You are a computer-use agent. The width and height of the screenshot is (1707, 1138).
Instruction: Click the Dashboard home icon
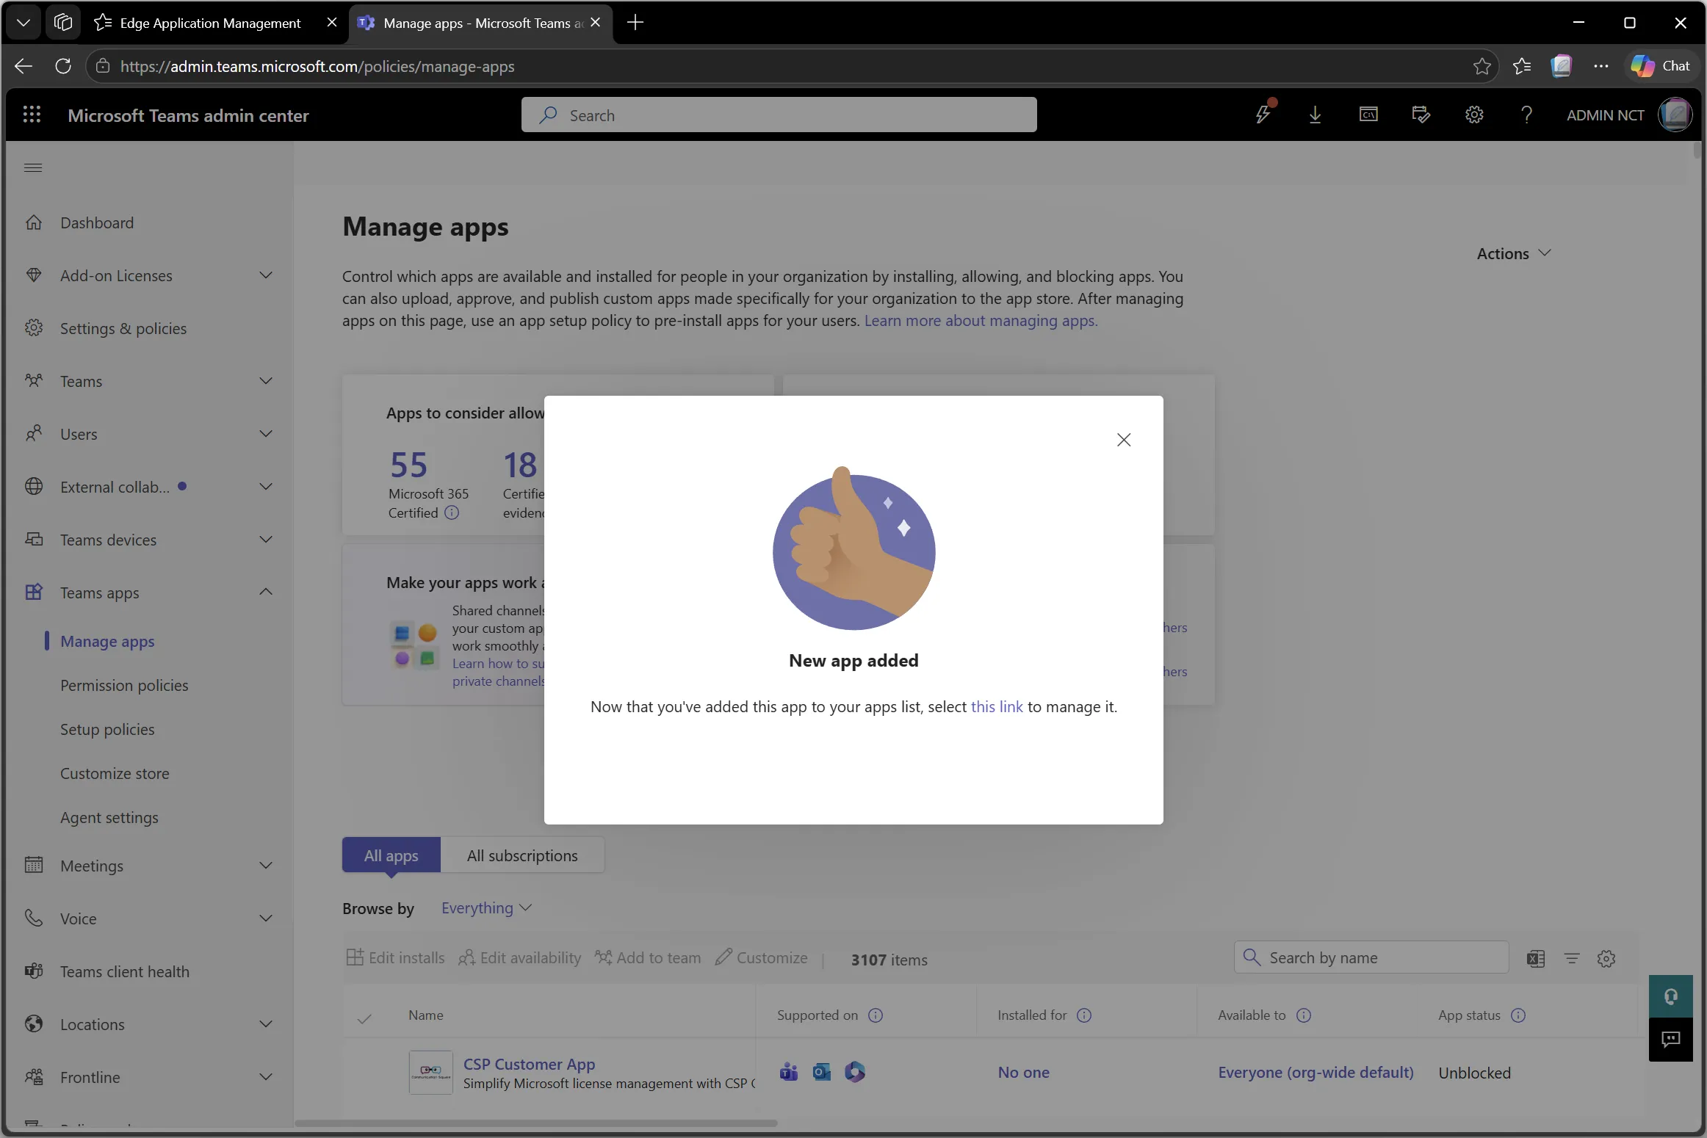34,222
